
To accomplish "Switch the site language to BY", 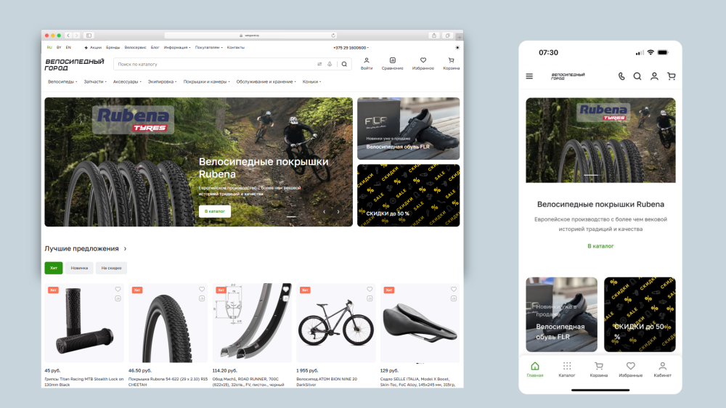I will [x=59, y=48].
